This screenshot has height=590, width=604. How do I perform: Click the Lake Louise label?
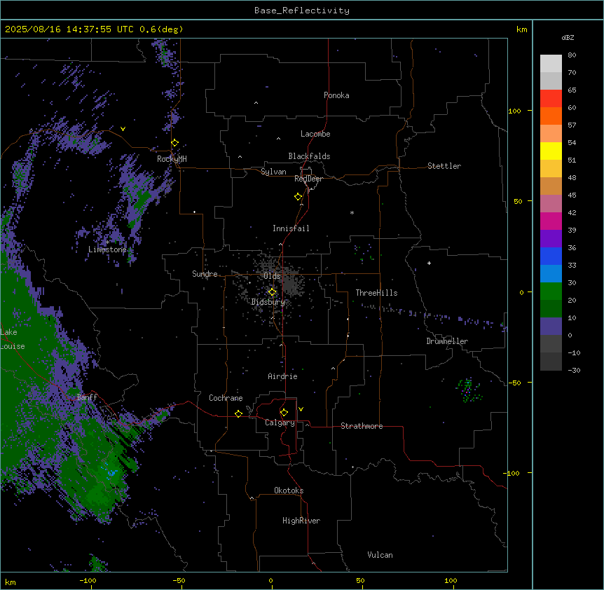tap(11, 339)
